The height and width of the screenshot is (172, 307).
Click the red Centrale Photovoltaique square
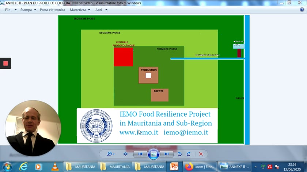[x=124, y=57]
